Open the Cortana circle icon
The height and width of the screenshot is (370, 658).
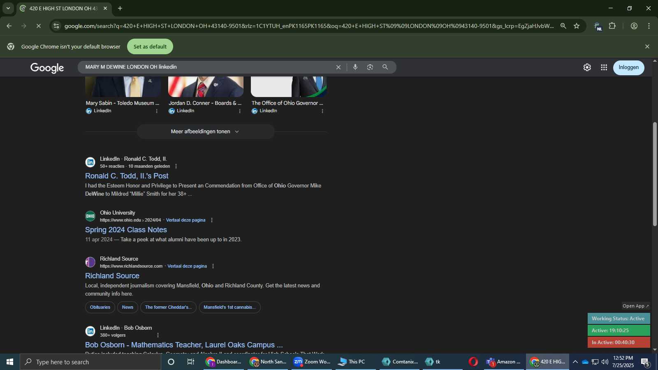(171, 362)
